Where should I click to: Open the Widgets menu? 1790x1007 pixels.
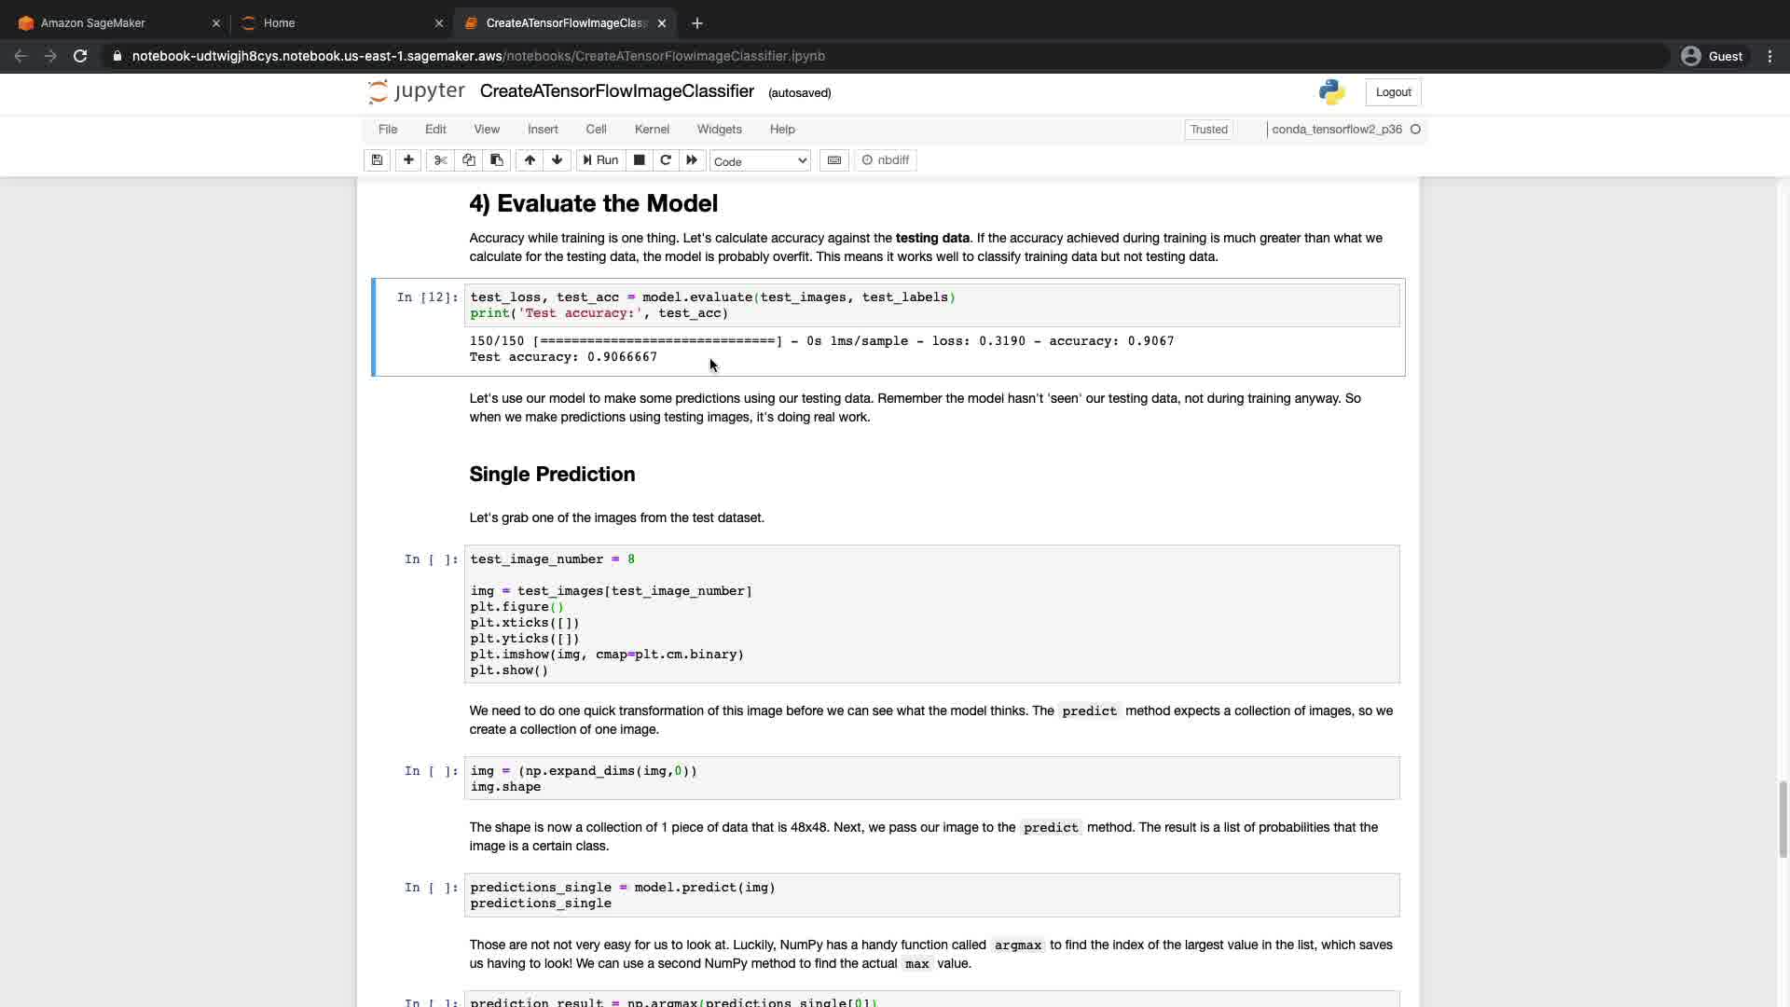[719, 130]
